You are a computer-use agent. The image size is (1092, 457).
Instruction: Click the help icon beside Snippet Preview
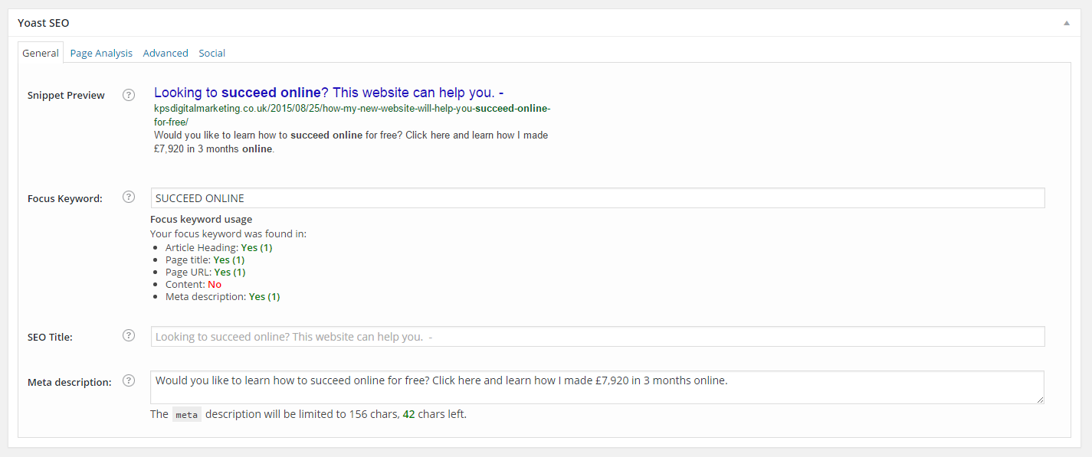tap(129, 95)
